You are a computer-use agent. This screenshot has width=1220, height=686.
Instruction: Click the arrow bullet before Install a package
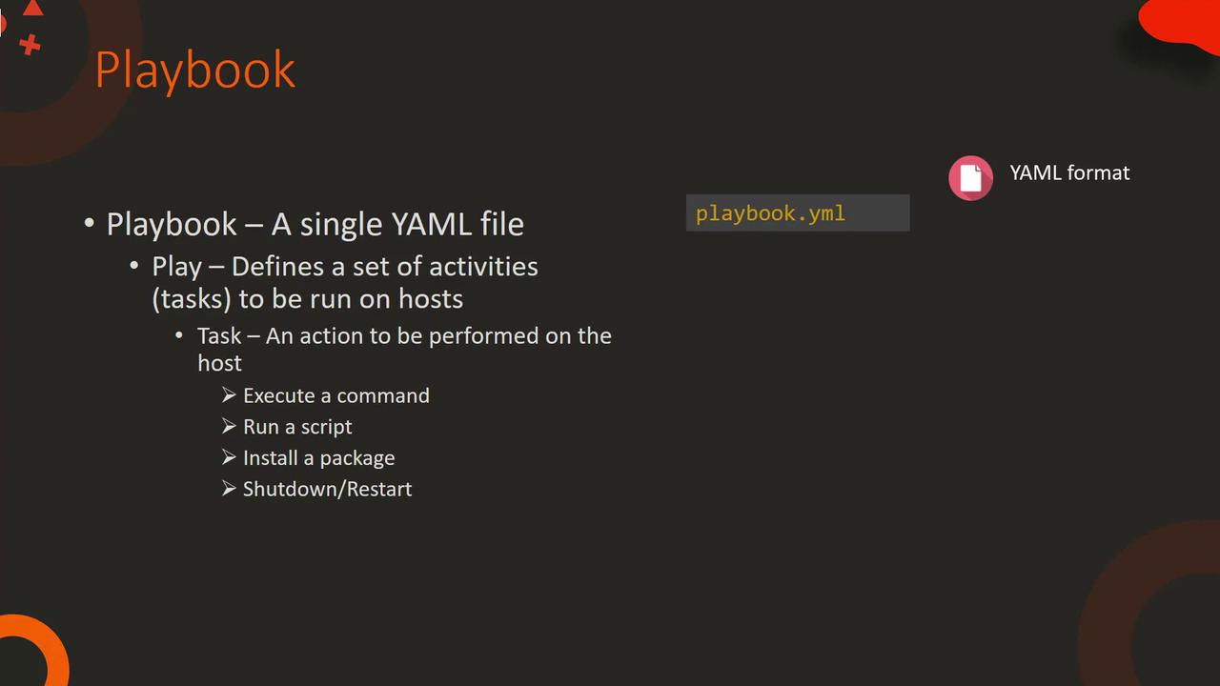229,457
